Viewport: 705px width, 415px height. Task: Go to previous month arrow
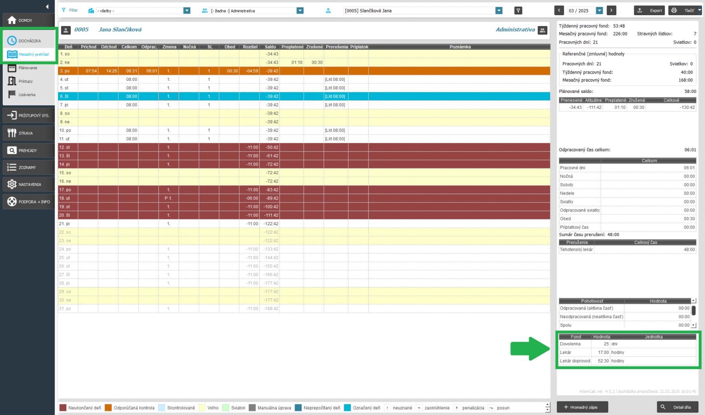(x=559, y=11)
